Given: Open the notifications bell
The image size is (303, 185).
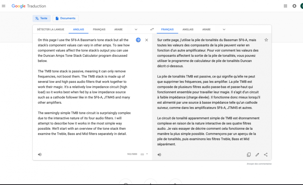Looking at the screenshot, I should [x=294, y=6].
